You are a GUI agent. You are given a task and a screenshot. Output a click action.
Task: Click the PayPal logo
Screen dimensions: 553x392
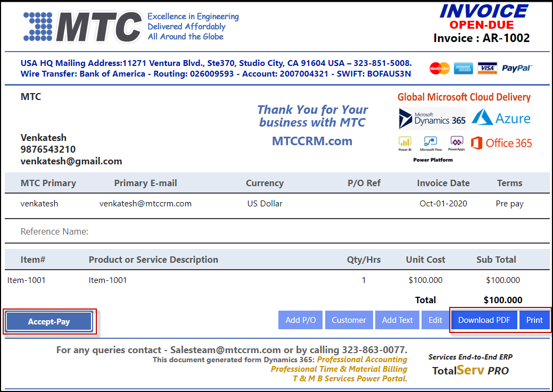pos(517,68)
